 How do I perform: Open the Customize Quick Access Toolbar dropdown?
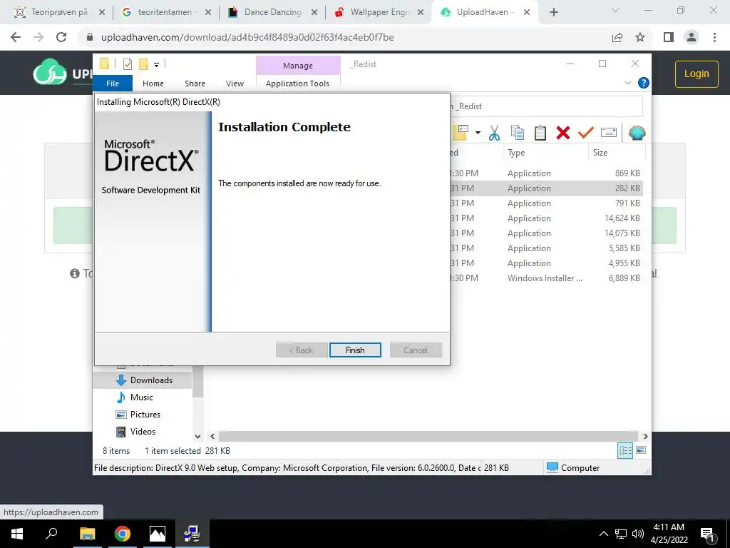[x=156, y=65]
